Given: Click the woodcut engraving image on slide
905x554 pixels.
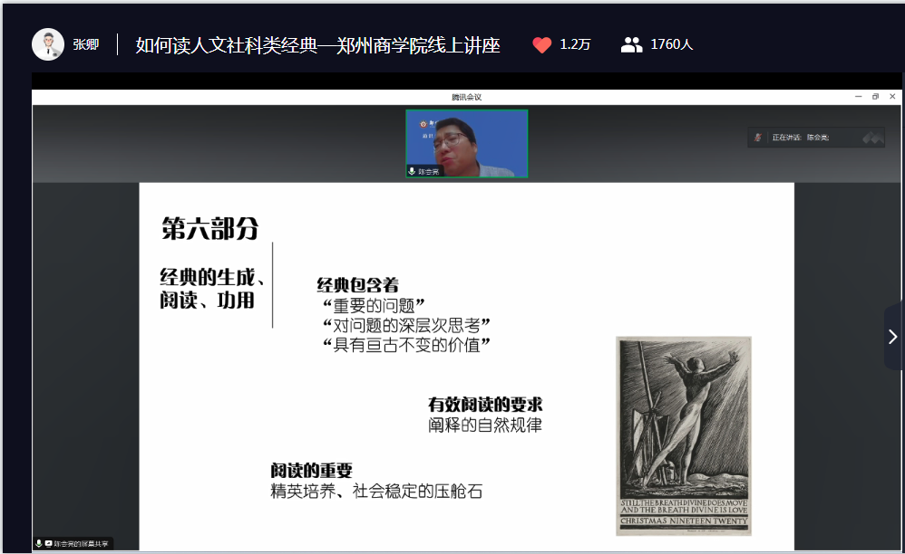Looking at the screenshot, I should (684, 435).
